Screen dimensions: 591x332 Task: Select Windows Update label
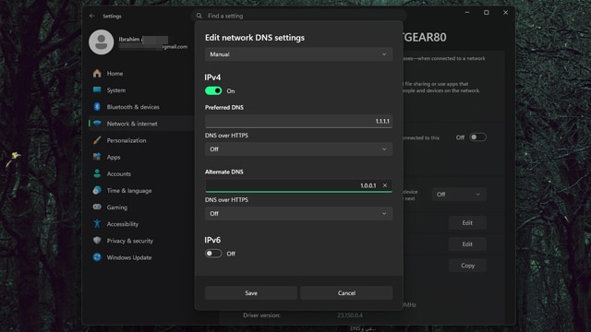(x=129, y=257)
